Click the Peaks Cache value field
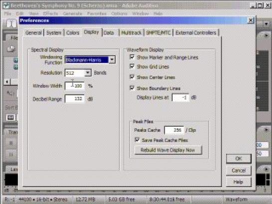The image size is (272, 204). tap(174, 130)
